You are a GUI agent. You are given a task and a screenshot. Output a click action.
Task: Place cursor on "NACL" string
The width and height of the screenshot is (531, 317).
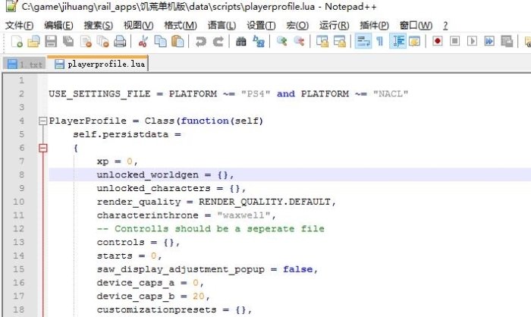click(x=391, y=94)
